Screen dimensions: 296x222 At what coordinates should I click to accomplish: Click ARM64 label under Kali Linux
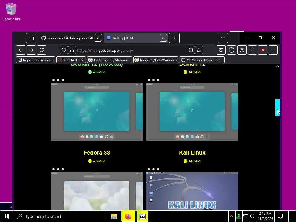[192, 161]
